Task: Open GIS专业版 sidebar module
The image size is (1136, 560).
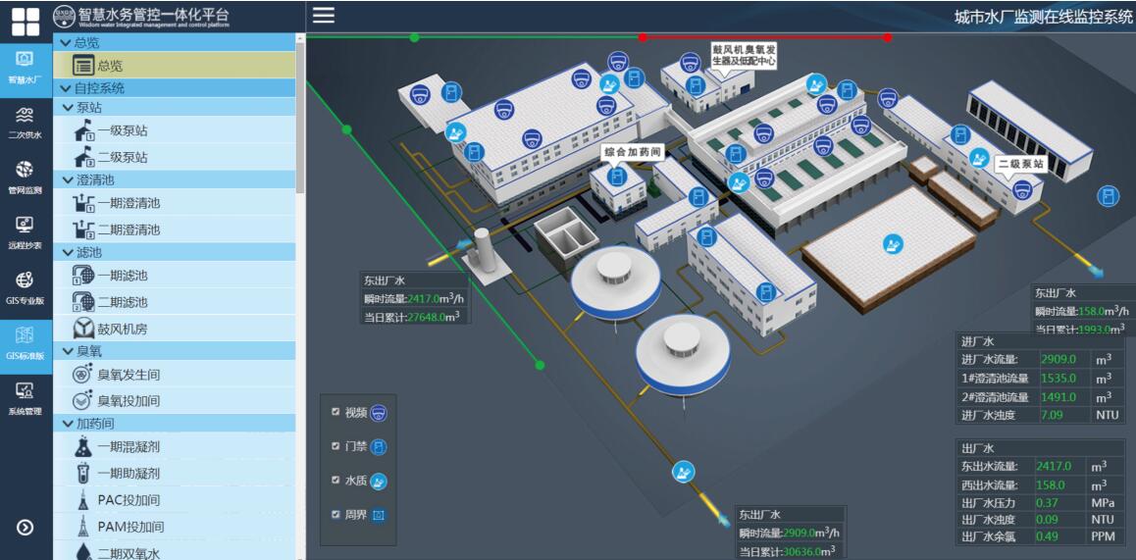Action: [26, 286]
